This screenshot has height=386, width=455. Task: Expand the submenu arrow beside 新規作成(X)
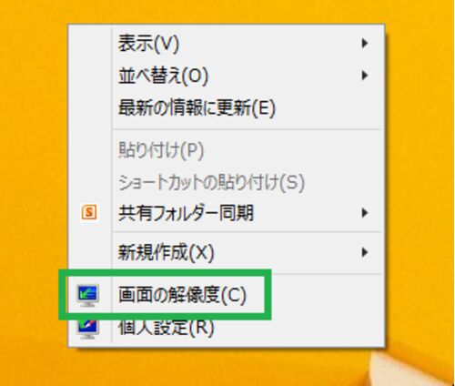coord(365,252)
